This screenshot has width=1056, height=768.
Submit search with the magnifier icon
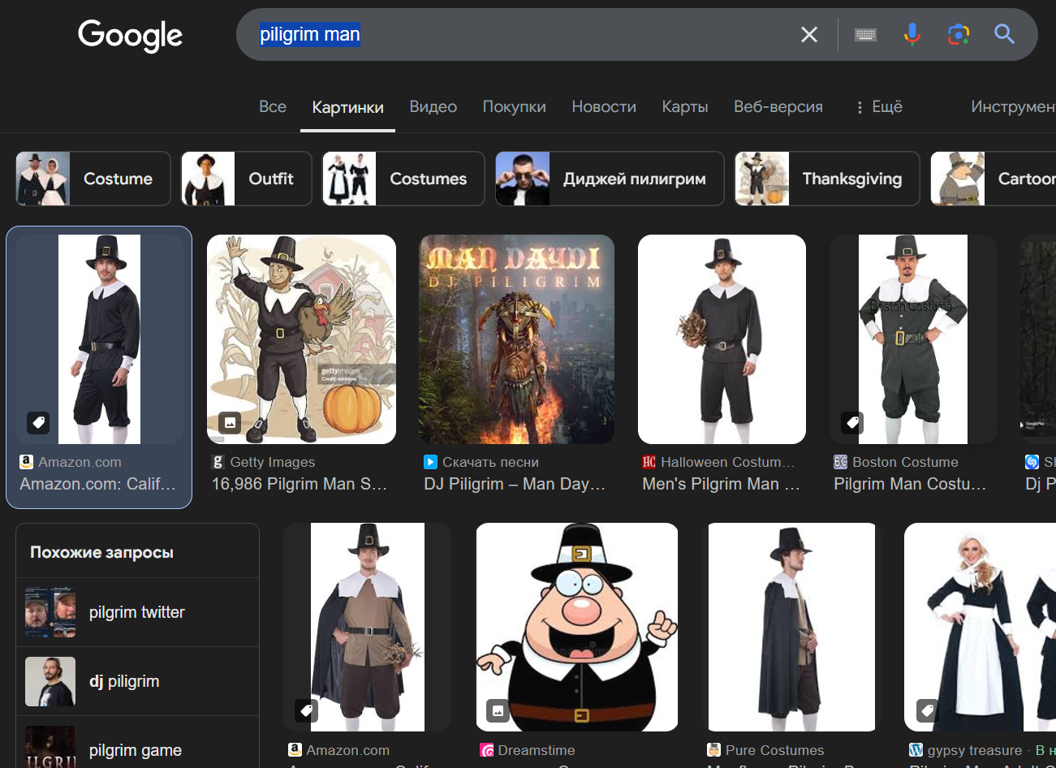click(x=1005, y=34)
